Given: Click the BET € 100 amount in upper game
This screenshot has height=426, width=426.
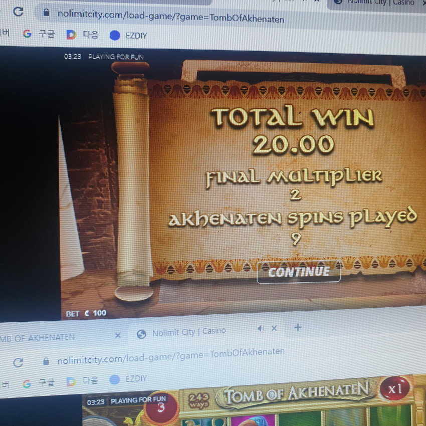Looking at the screenshot, I should pos(86,313).
